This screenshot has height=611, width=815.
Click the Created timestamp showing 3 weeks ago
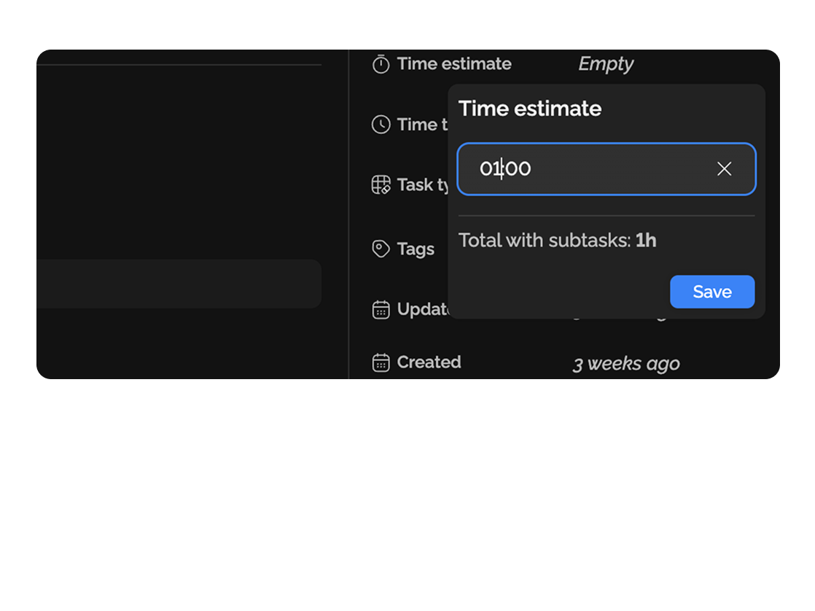[x=625, y=362]
